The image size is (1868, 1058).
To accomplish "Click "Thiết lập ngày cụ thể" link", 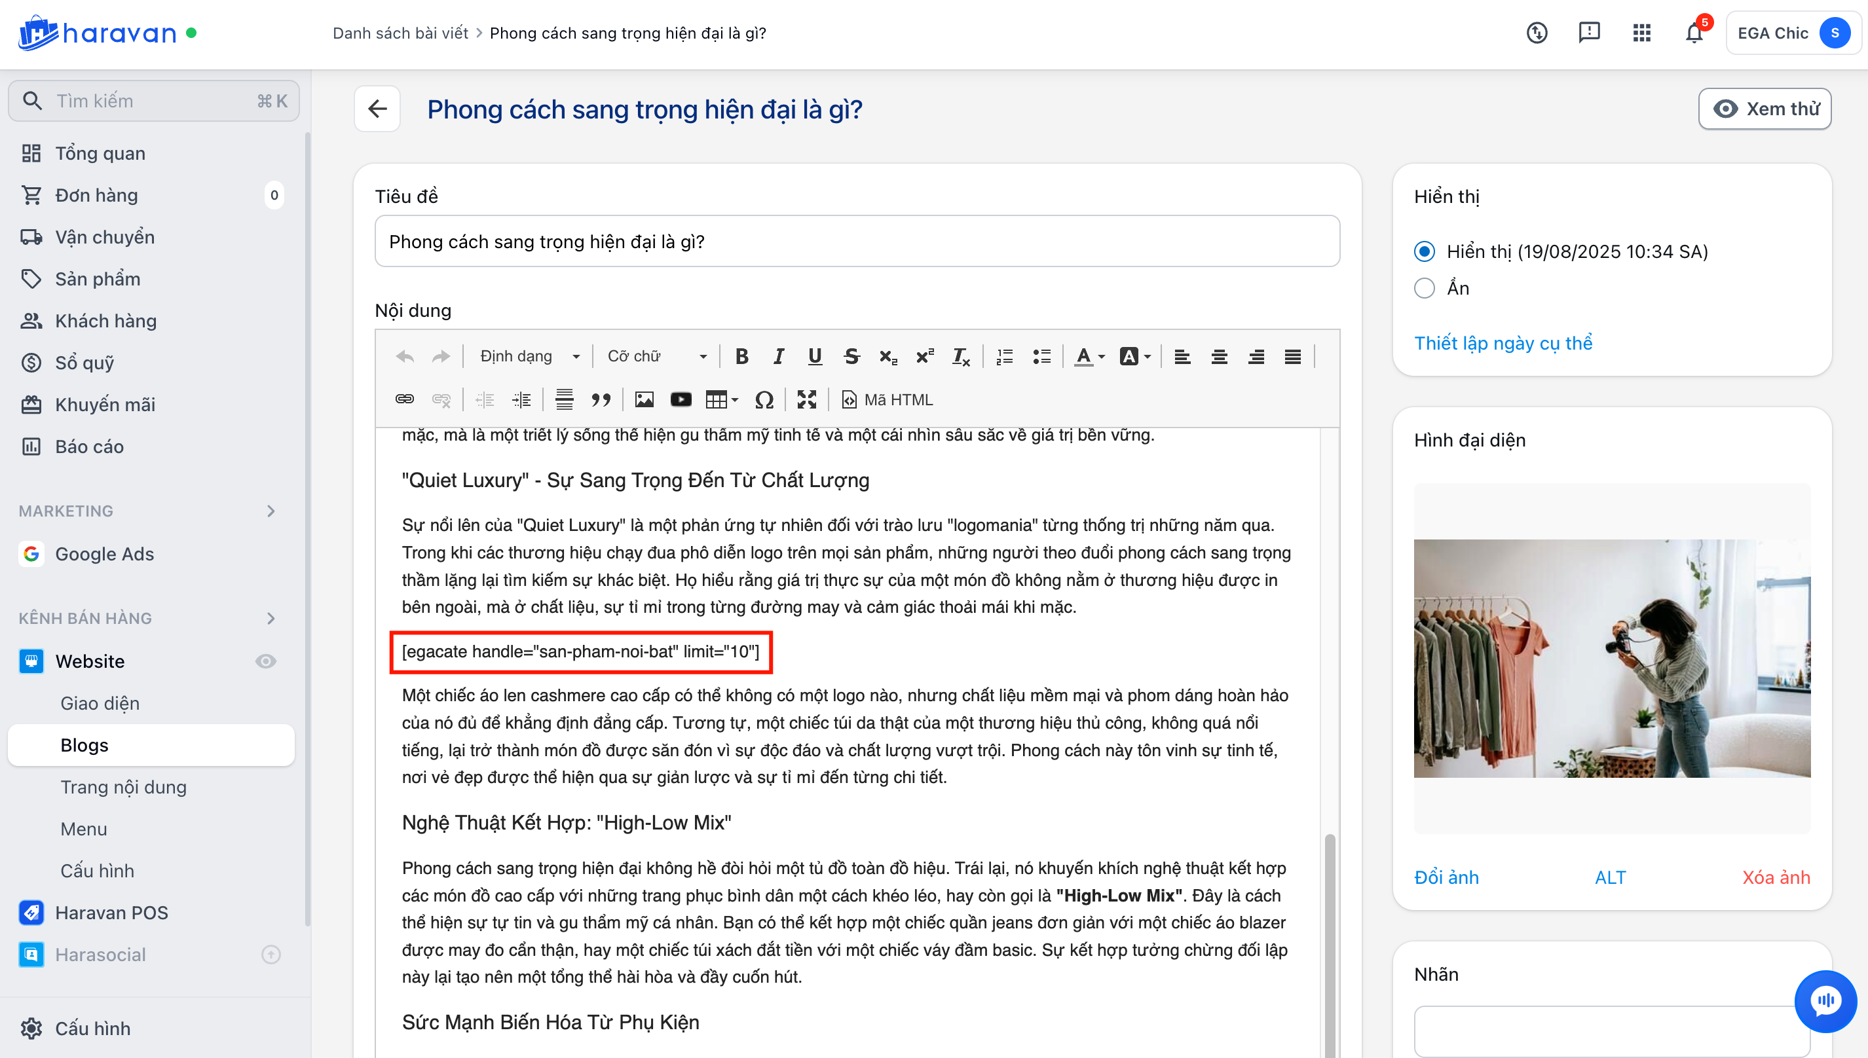I will [x=1503, y=343].
